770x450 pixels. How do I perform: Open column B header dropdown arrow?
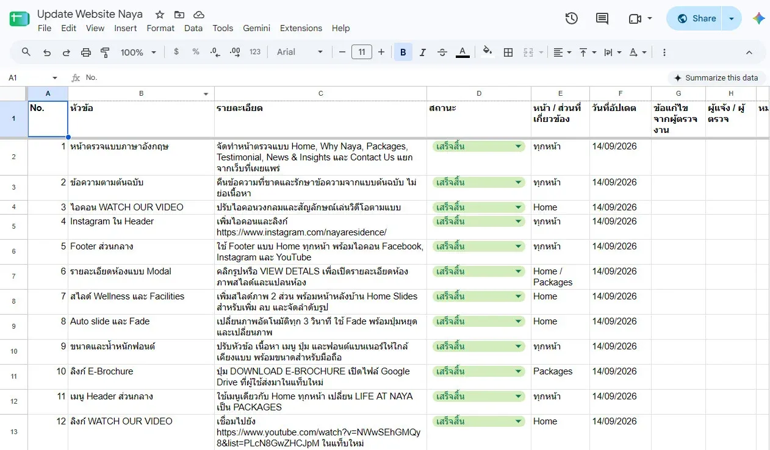point(206,94)
